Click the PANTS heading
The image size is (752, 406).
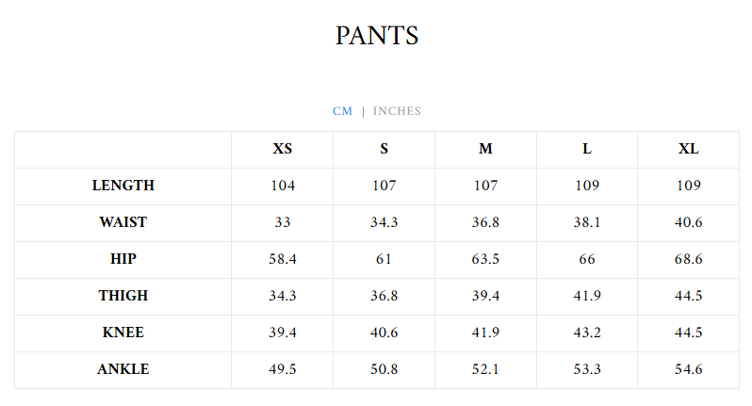(376, 36)
